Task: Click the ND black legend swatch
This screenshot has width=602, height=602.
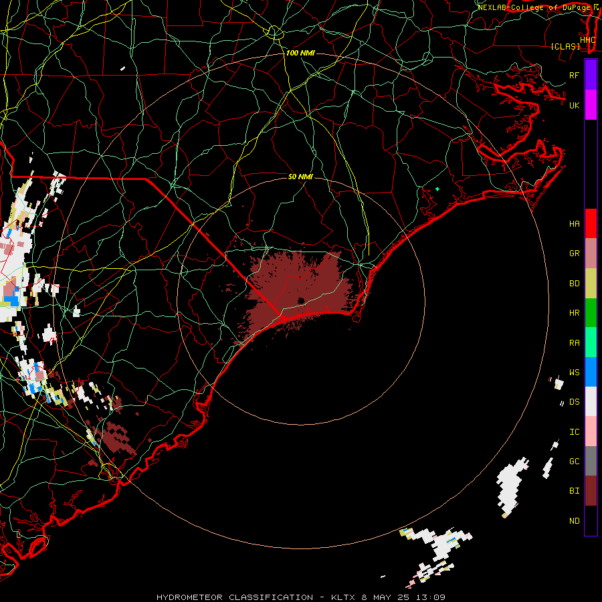Action: tap(591, 520)
